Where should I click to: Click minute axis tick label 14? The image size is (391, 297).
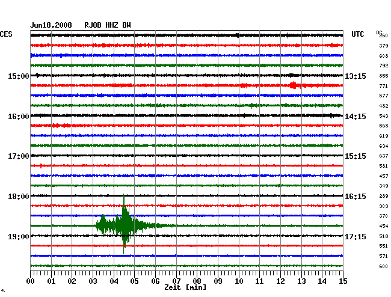(322, 281)
